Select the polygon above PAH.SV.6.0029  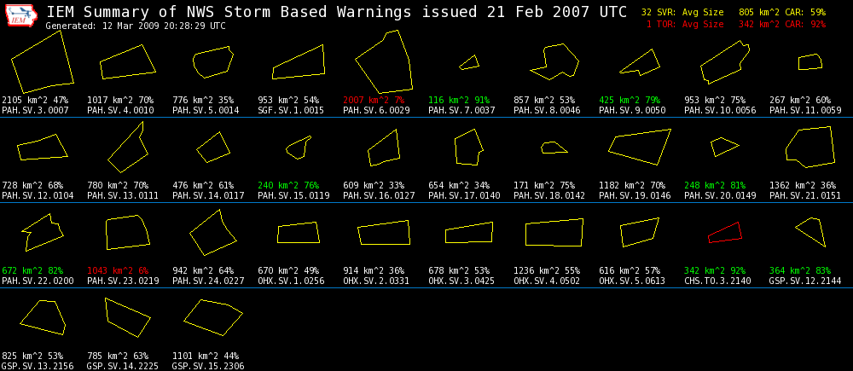pyautogui.click(x=384, y=61)
